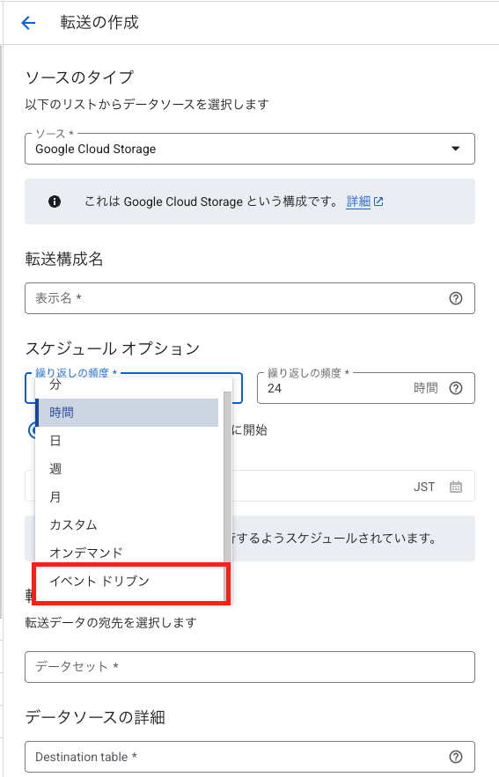This screenshot has width=499, height=777.
Task: Click the source dropdown arrow
Action: (x=455, y=149)
